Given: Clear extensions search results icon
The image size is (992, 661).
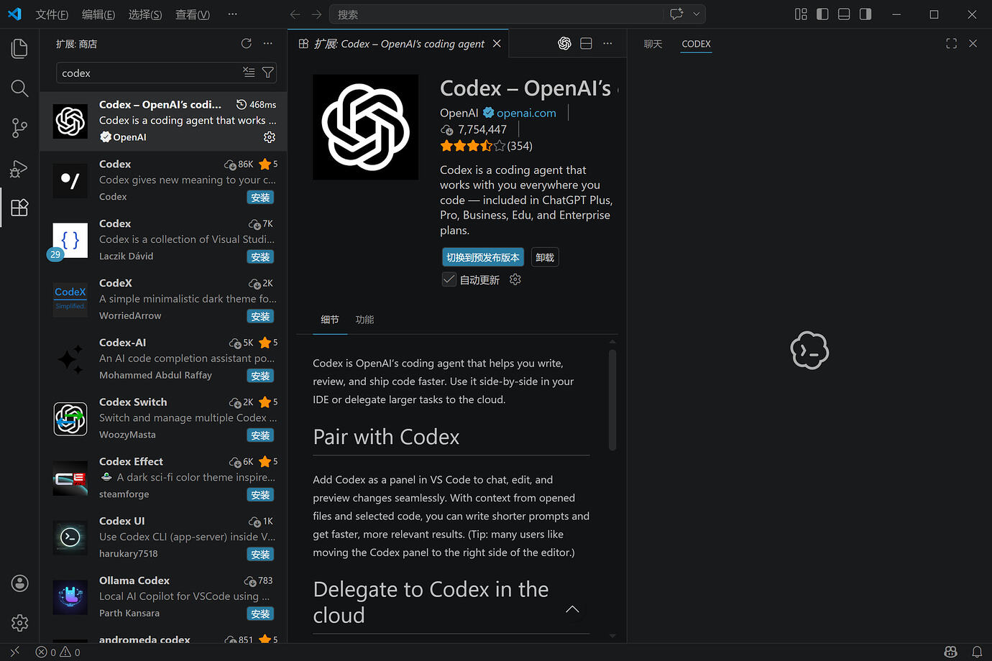Looking at the screenshot, I should 249,73.
